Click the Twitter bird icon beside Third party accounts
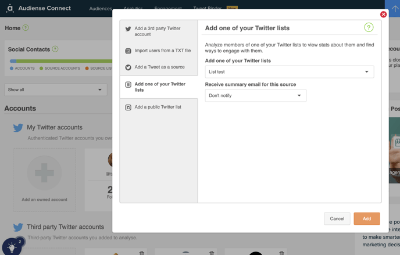Image resolution: width=400 pixels, height=255 pixels. pos(18,227)
